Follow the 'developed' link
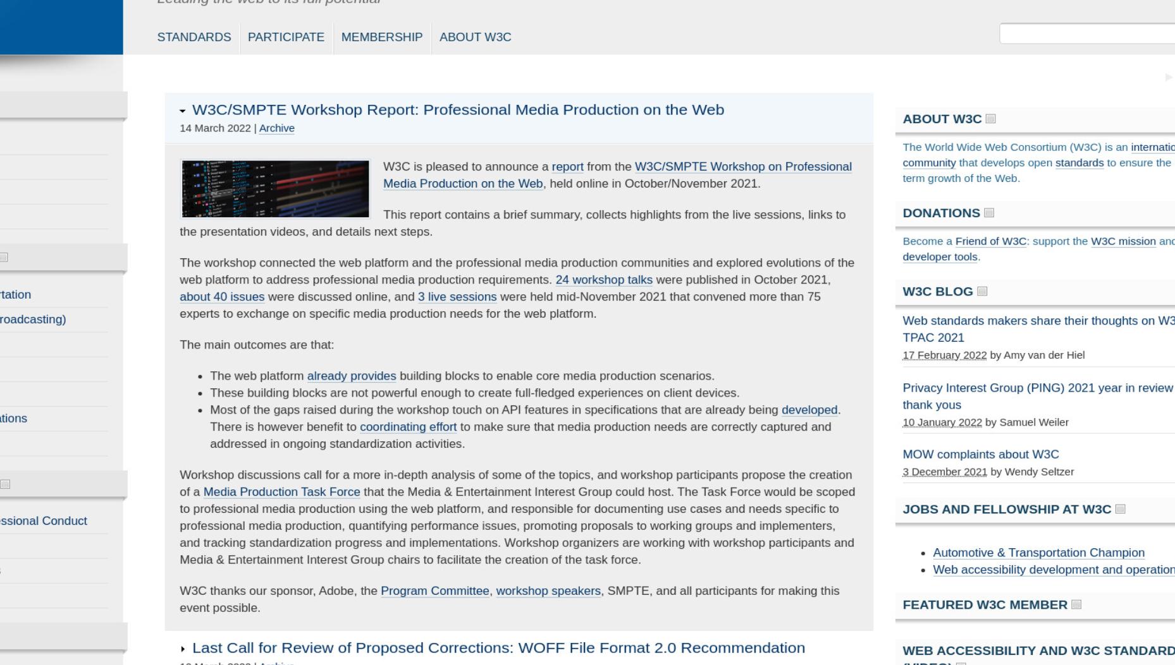Image resolution: width=1175 pixels, height=665 pixels. pos(809,410)
